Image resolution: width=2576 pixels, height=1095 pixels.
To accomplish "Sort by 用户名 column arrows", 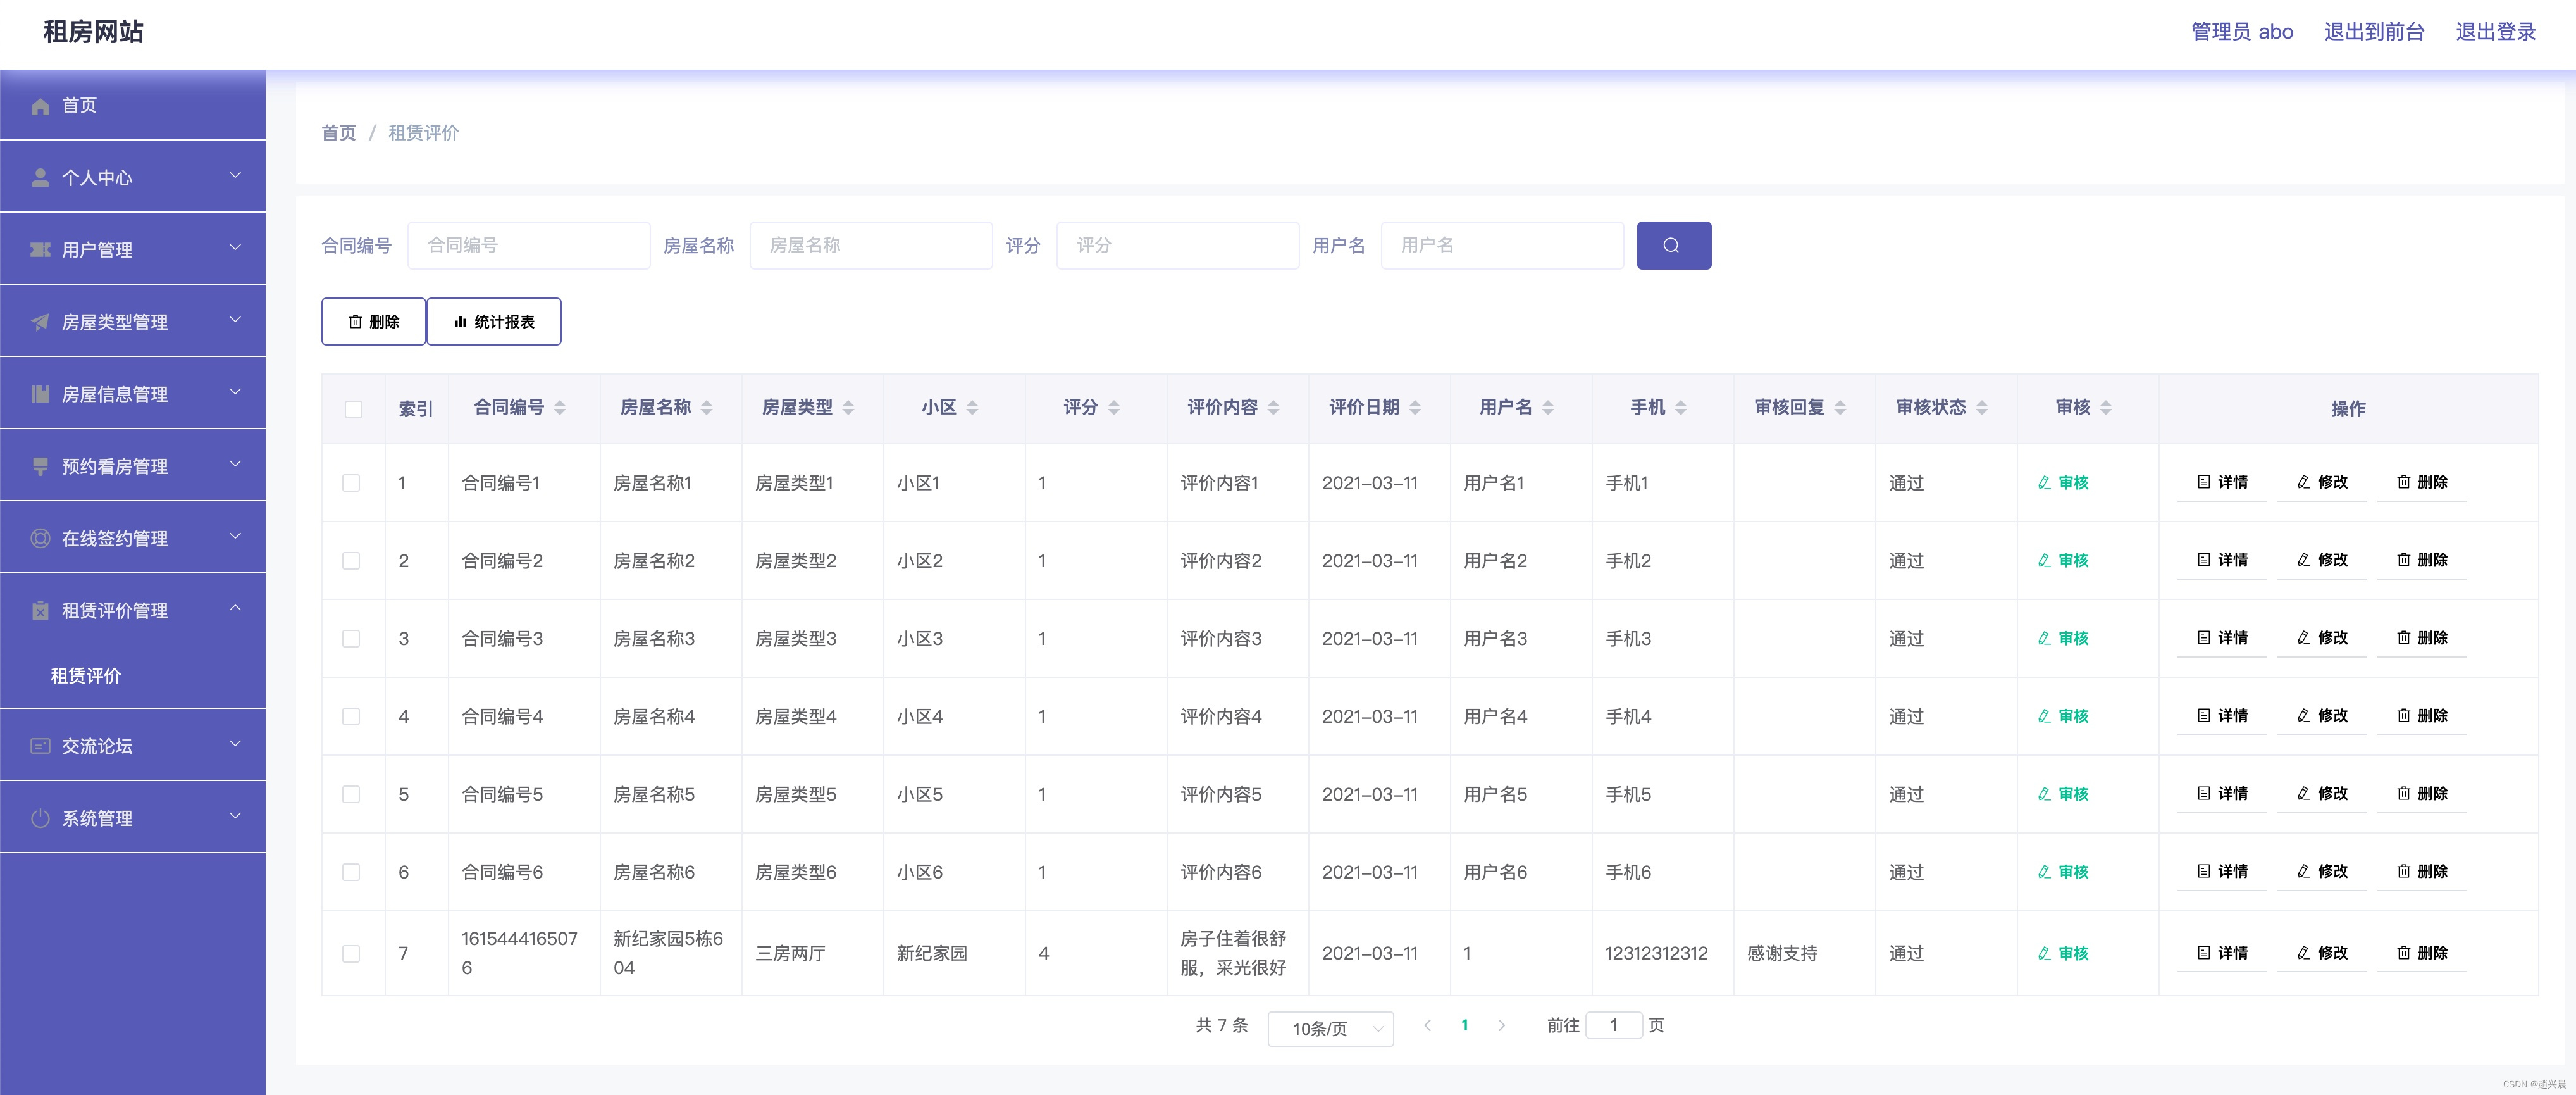I will click(x=1548, y=408).
